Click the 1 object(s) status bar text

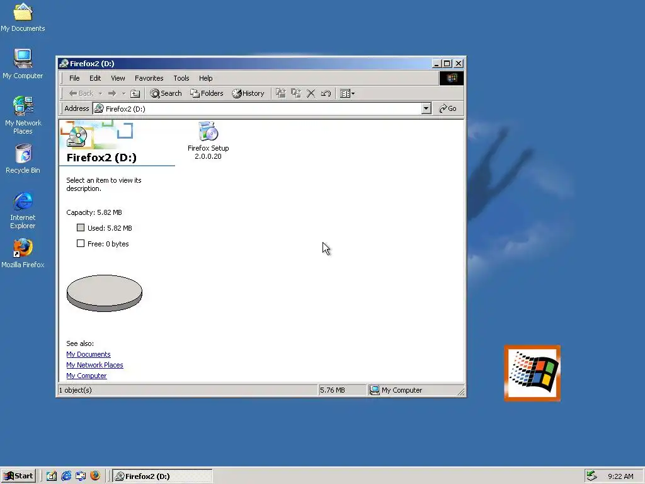pos(76,390)
